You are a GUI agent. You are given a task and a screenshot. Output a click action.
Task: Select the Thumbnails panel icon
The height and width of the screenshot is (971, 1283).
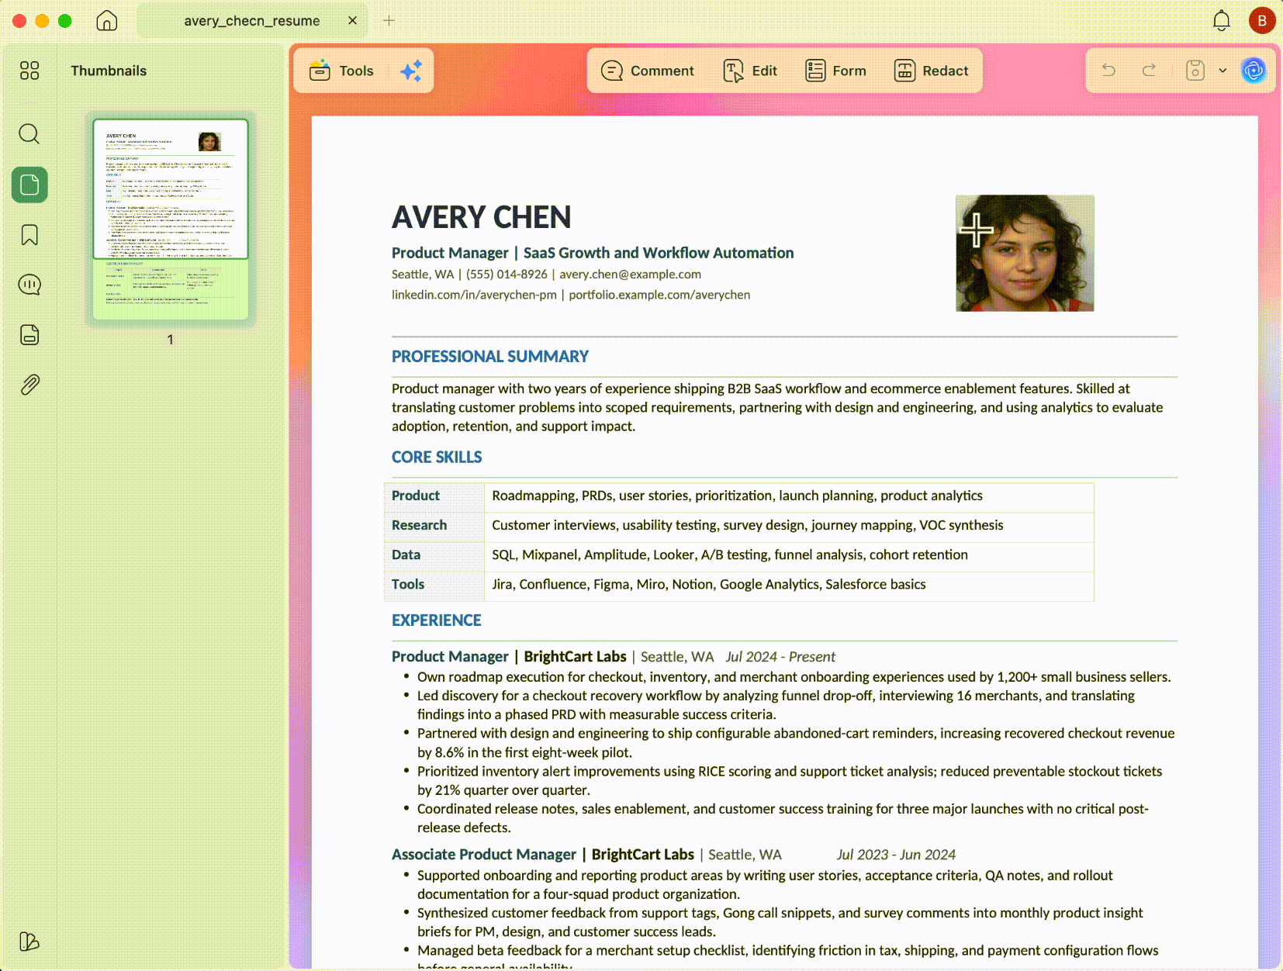tap(29, 185)
